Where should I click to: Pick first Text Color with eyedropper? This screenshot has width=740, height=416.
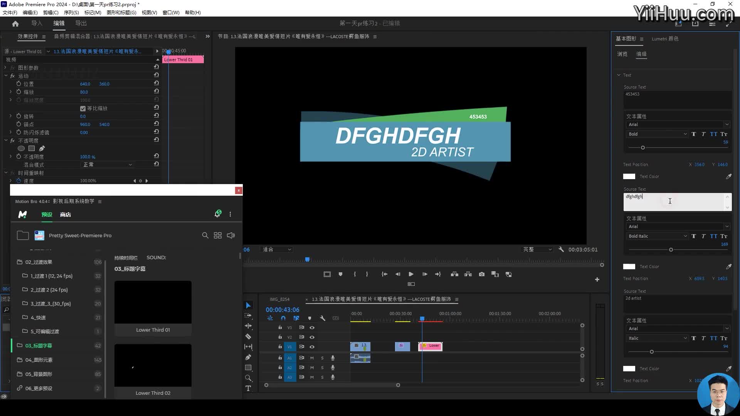click(728, 176)
